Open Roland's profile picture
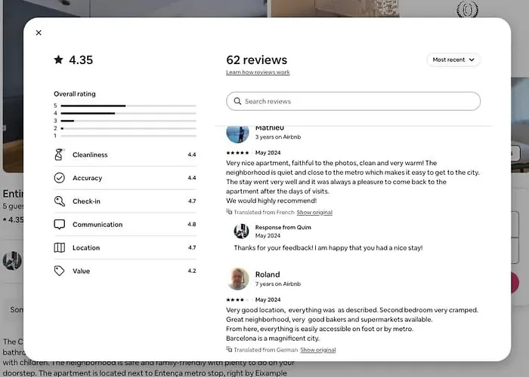Screen dimensions: 529x377 tap(237, 279)
